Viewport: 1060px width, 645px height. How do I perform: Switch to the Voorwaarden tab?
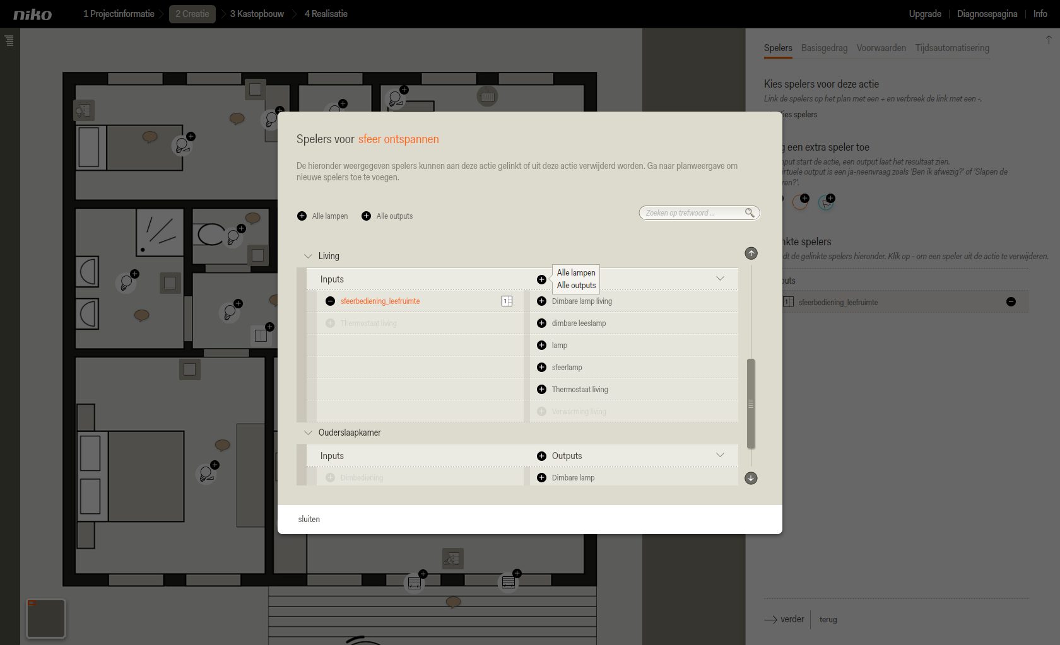881,48
